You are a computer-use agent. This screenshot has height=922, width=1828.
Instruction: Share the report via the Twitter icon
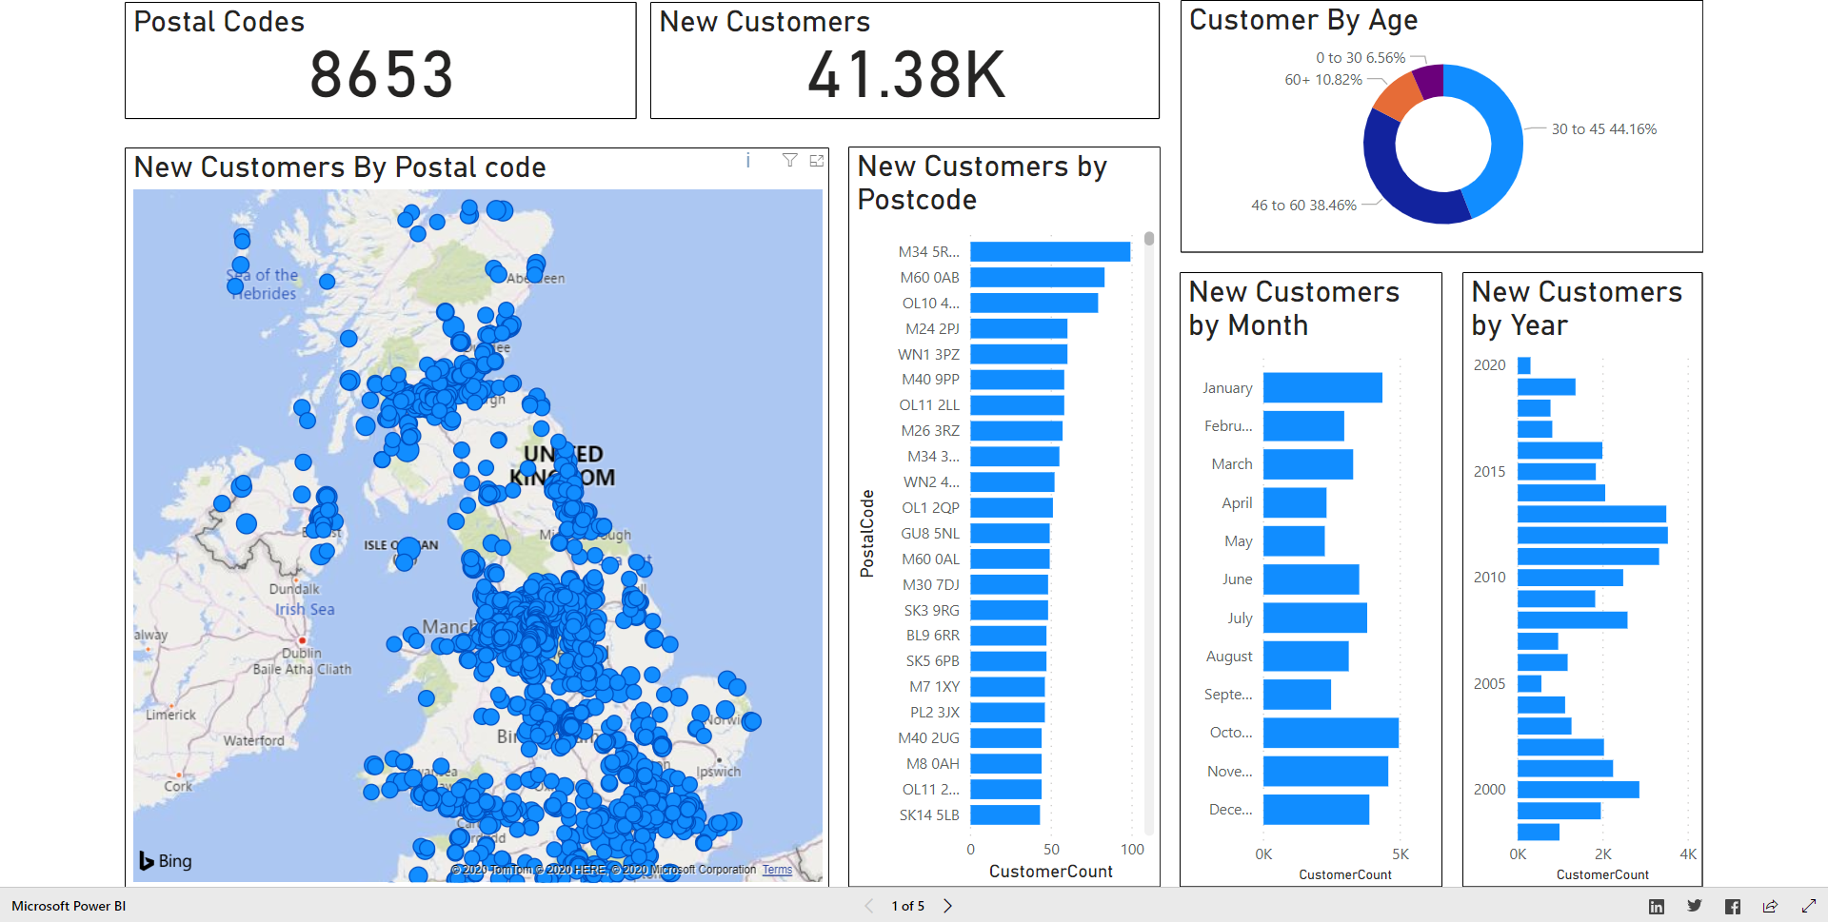pos(1695,906)
